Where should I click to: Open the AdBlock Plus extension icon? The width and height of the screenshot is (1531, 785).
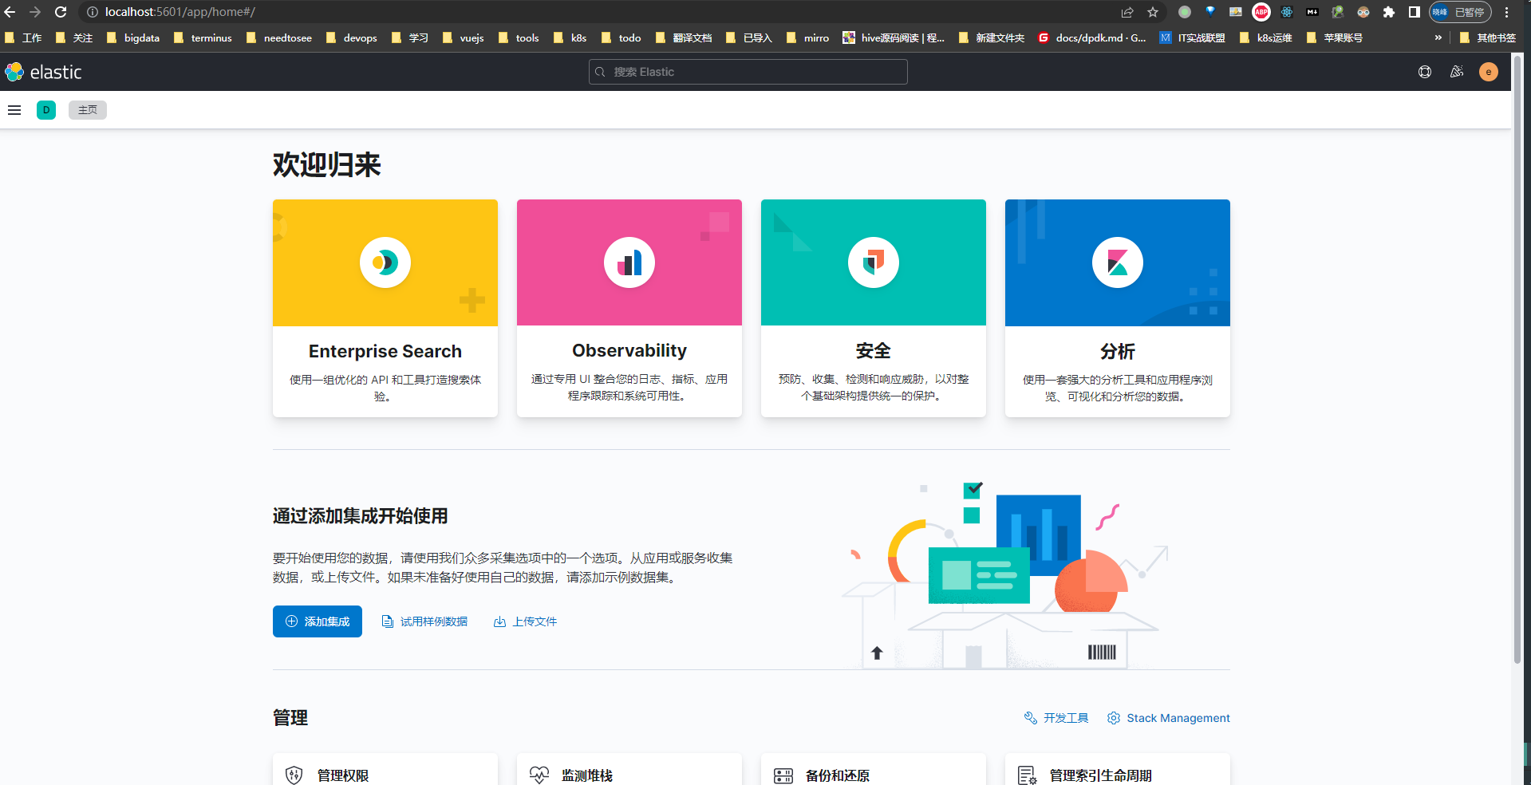click(1261, 12)
